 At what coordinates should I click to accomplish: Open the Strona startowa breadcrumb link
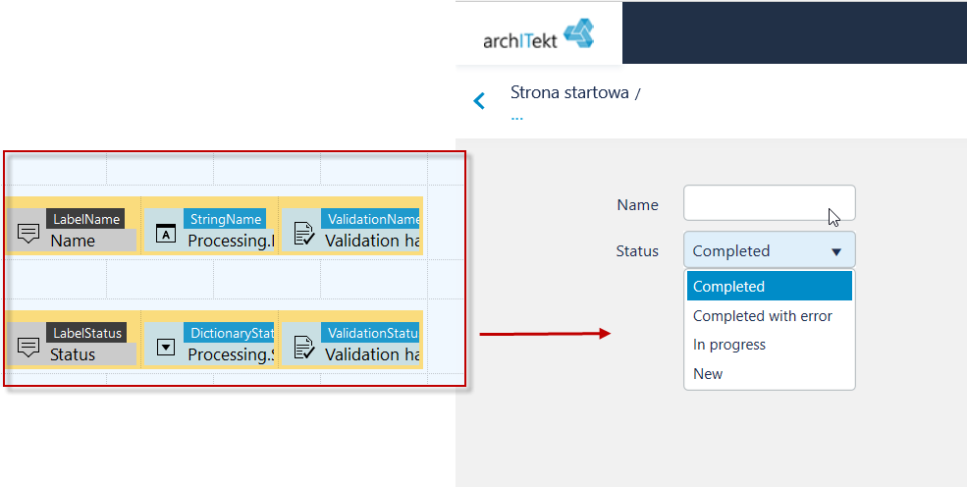(x=569, y=92)
